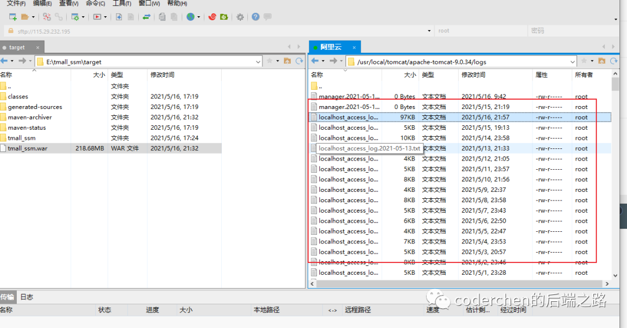Open the 命令(C) menu
This screenshot has width=627, height=328.
click(x=96, y=3)
